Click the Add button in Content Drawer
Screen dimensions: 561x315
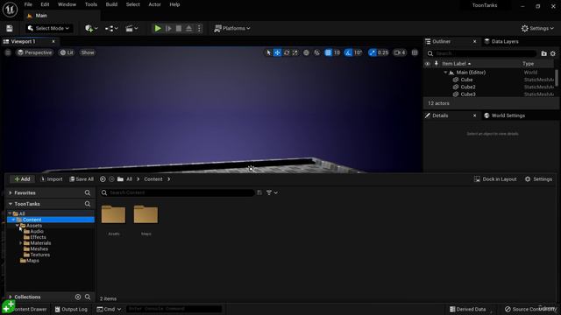22,179
